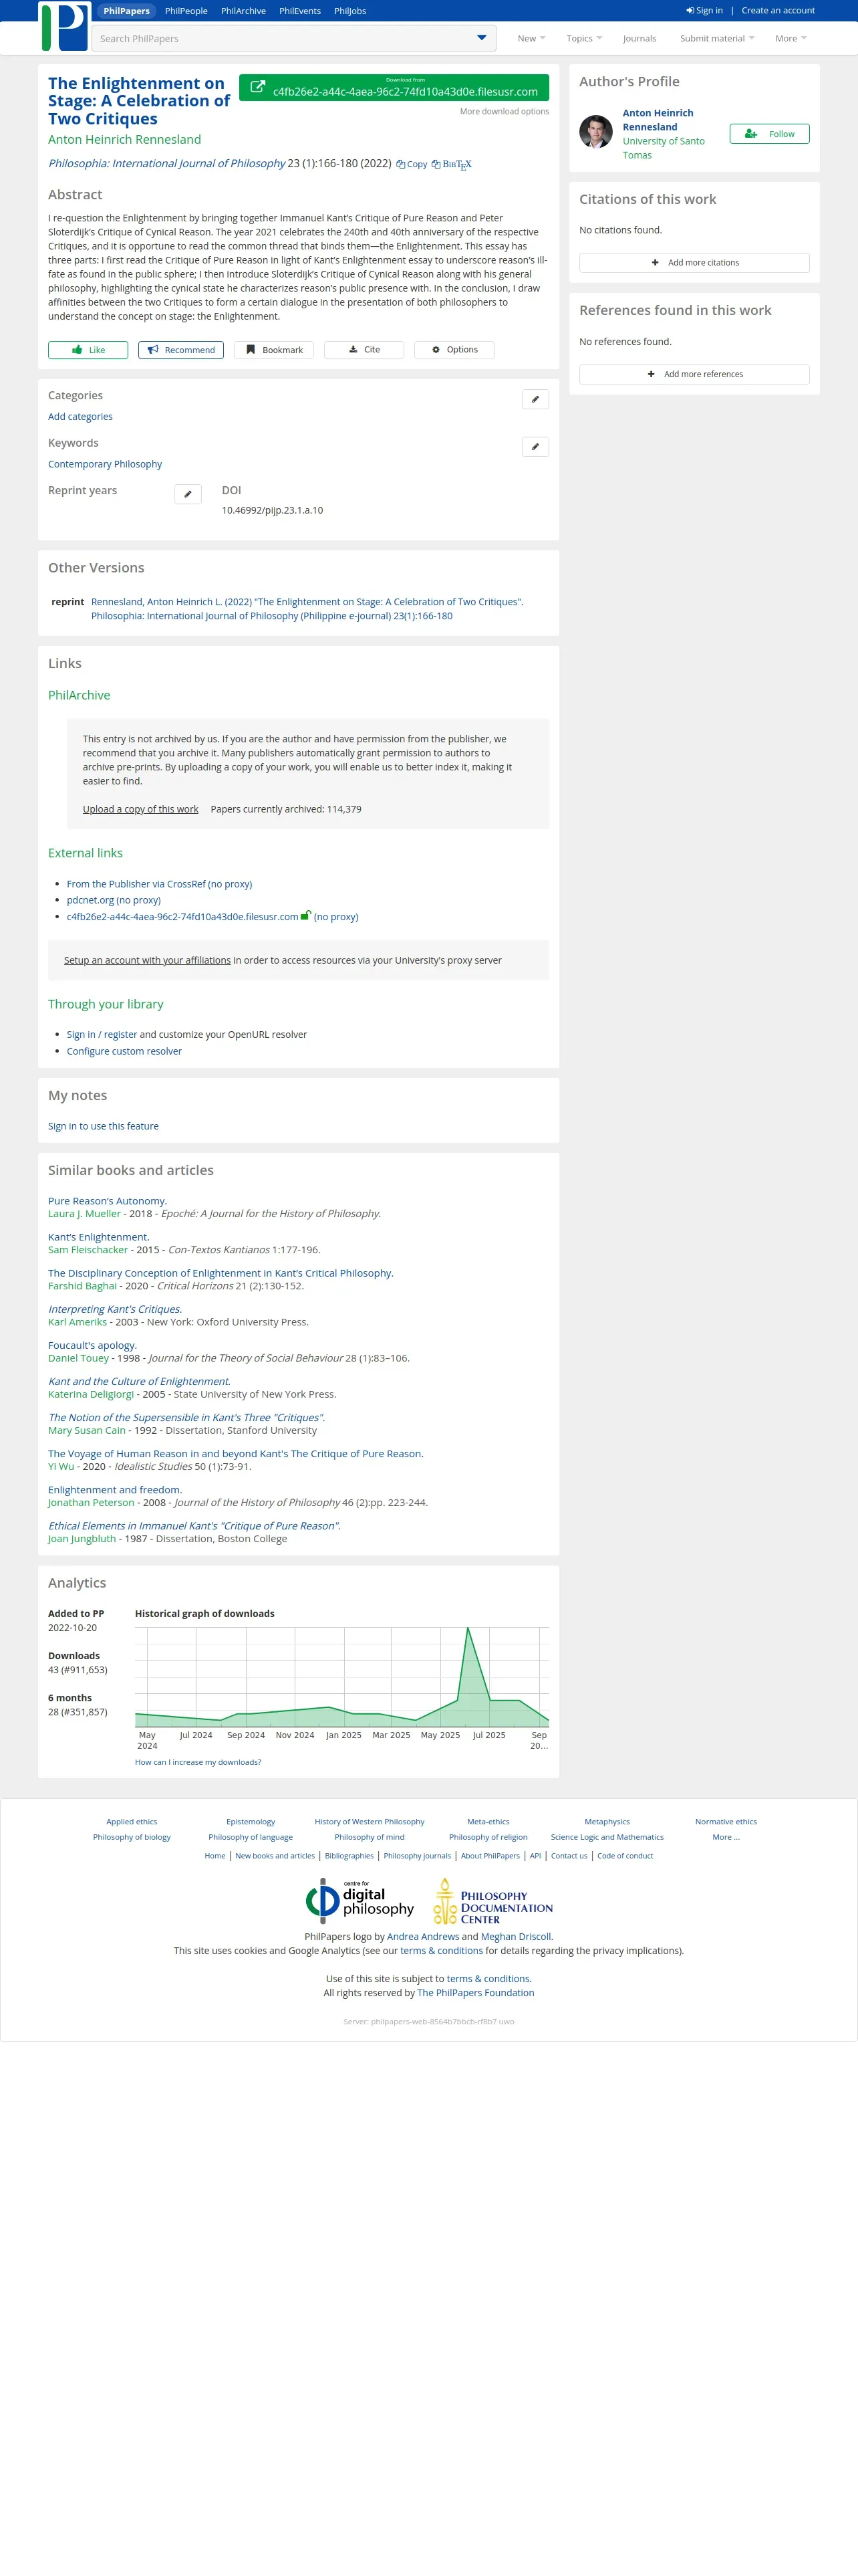Switch to the PhilArchive tab
The height and width of the screenshot is (2576, 858).
pos(244,11)
